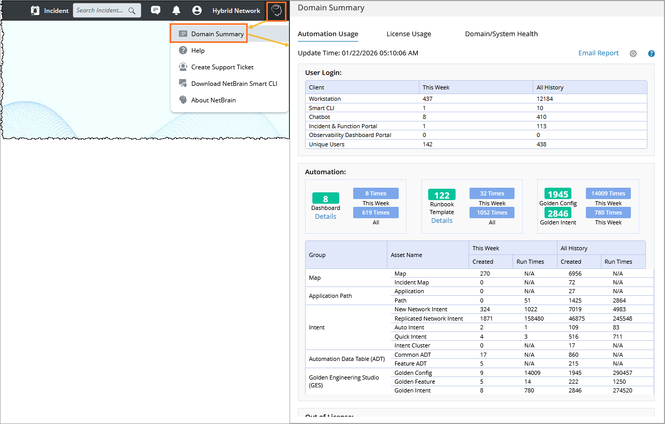
Task: Click the notification bell icon
Action: tap(176, 10)
